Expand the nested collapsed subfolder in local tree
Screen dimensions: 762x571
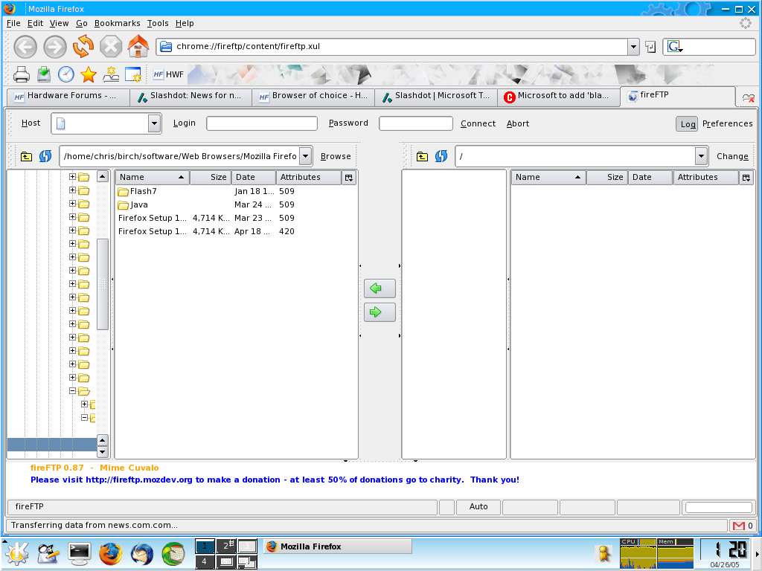point(84,404)
